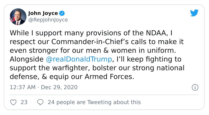This screenshot has width=209, height=115.
Task: Click the Dec 29, 2020 date
Action: tap(59, 87)
